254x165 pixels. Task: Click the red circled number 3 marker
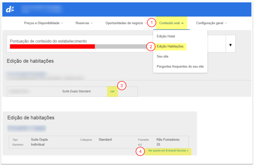coord(122,86)
